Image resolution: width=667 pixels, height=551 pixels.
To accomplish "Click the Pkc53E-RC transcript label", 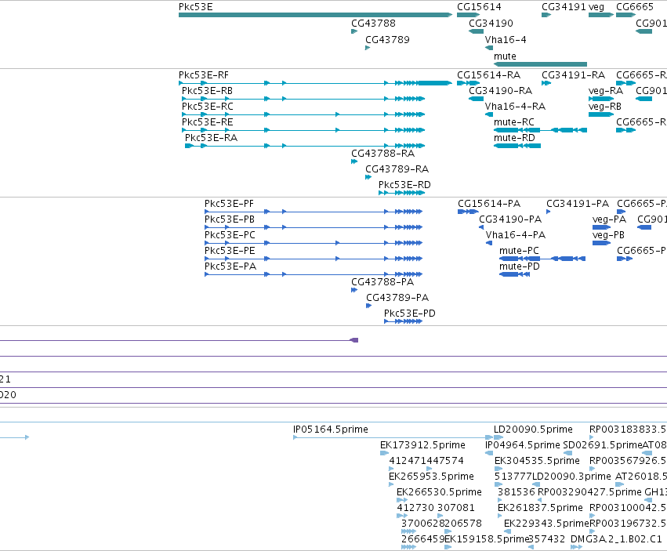I will [208, 107].
